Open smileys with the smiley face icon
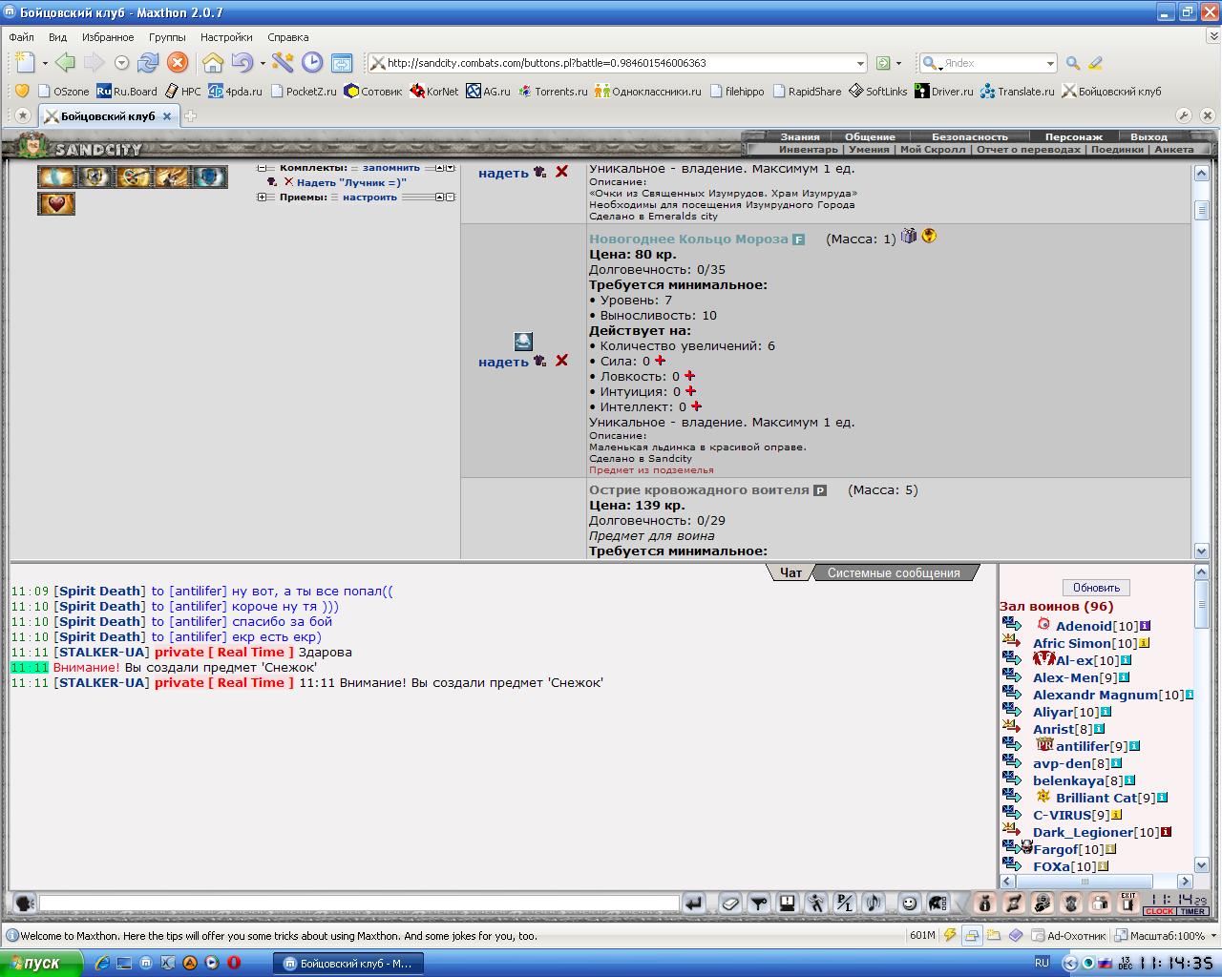This screenshot has height=977, width=1222. click(x=910, y=903)
